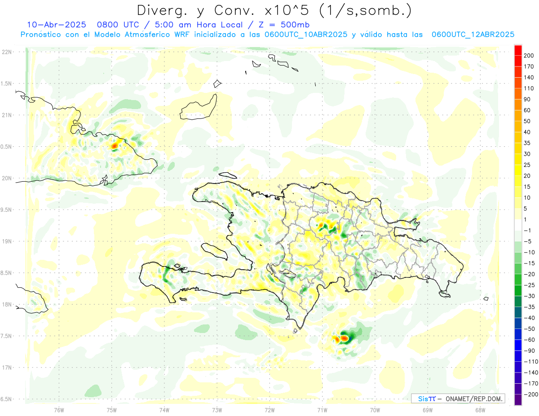Viewport: 539px width, 416px height.
Task: Click the positive "60" colorbar label
Action: 528,110
